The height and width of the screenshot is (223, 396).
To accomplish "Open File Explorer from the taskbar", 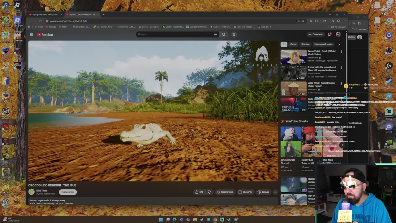I will (195, 220).
